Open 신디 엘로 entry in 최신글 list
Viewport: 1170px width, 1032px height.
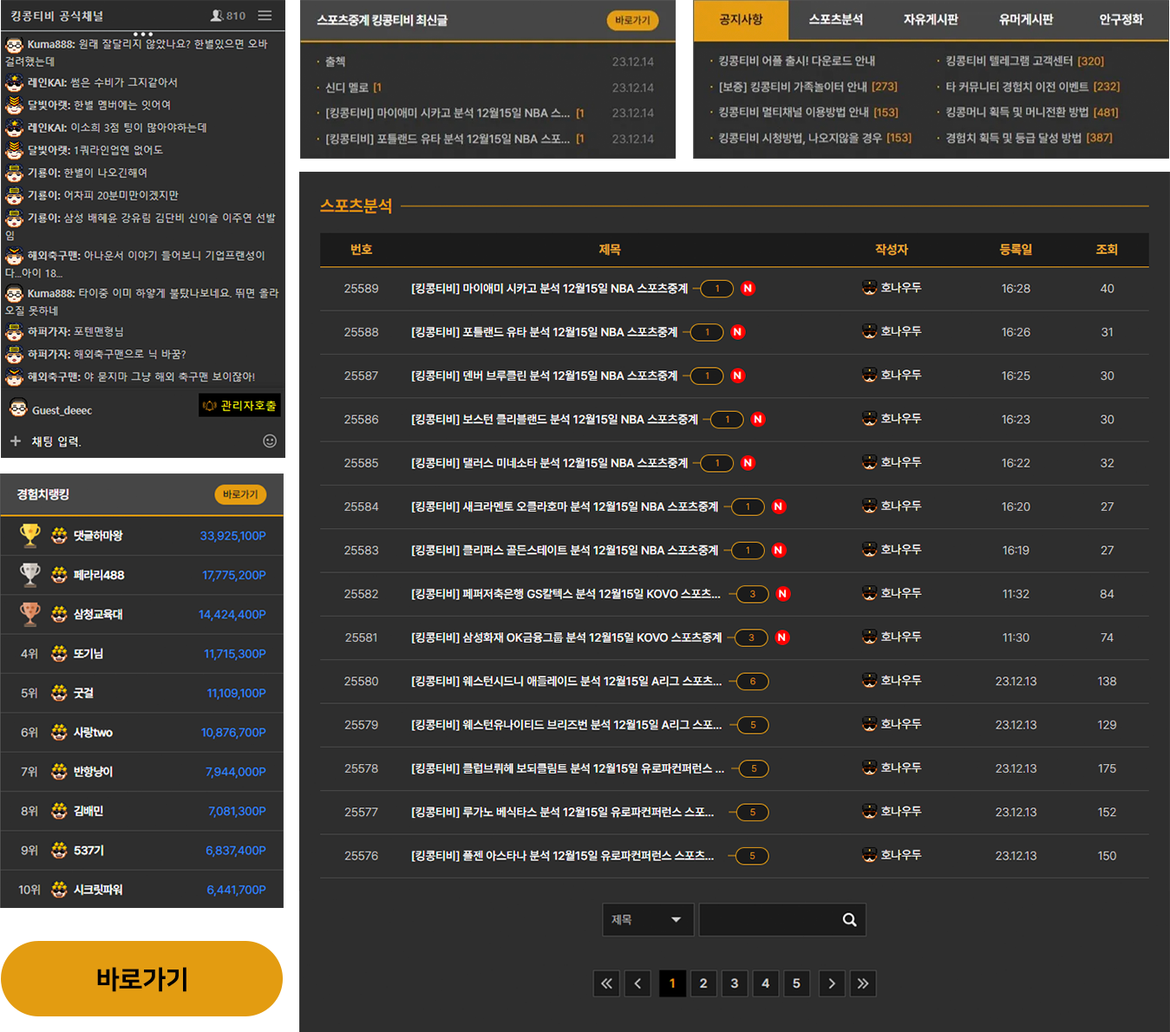coord(353,88)
